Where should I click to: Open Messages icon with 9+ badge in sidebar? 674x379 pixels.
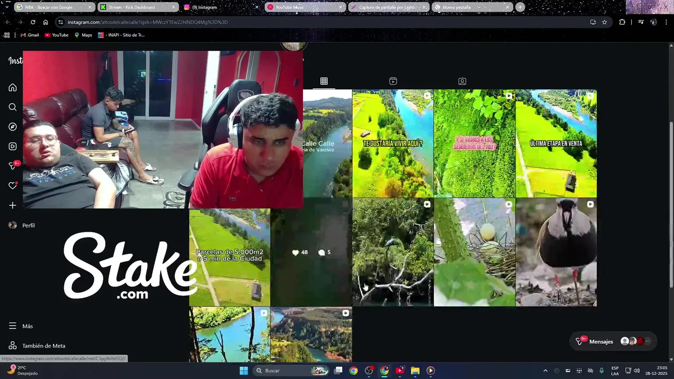13,166
